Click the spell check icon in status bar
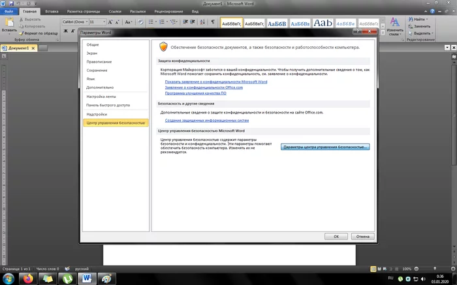457x285 pixels. tap(67, 269)
